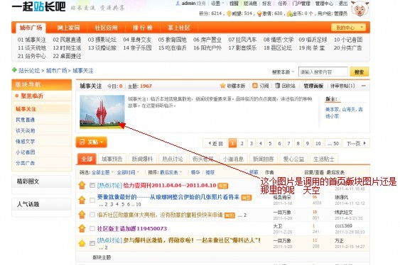This screenshot has height=265, width=400.
Task: Open 01 城事关注 in the board list
Action: click(x=32, y=40)
